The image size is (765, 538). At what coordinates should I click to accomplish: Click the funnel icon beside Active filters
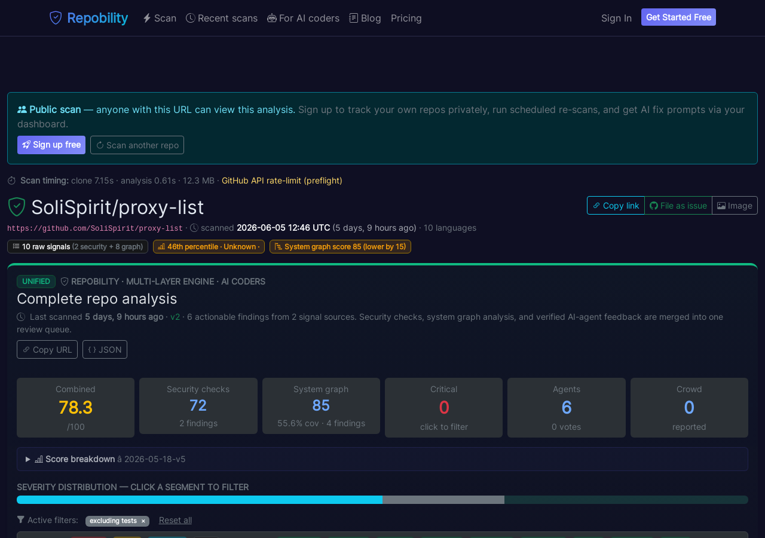(x=21, y=520)
